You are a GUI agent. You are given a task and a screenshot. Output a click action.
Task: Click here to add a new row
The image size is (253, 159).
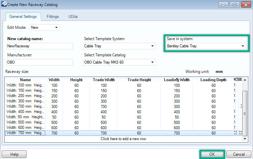coord(123,139)
